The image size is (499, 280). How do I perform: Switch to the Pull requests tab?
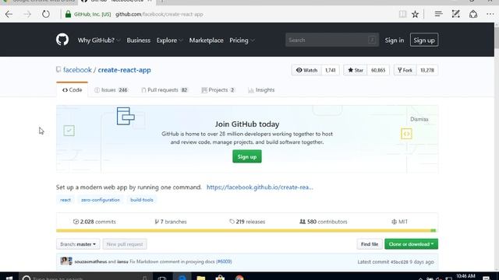[x=165, y=90]
